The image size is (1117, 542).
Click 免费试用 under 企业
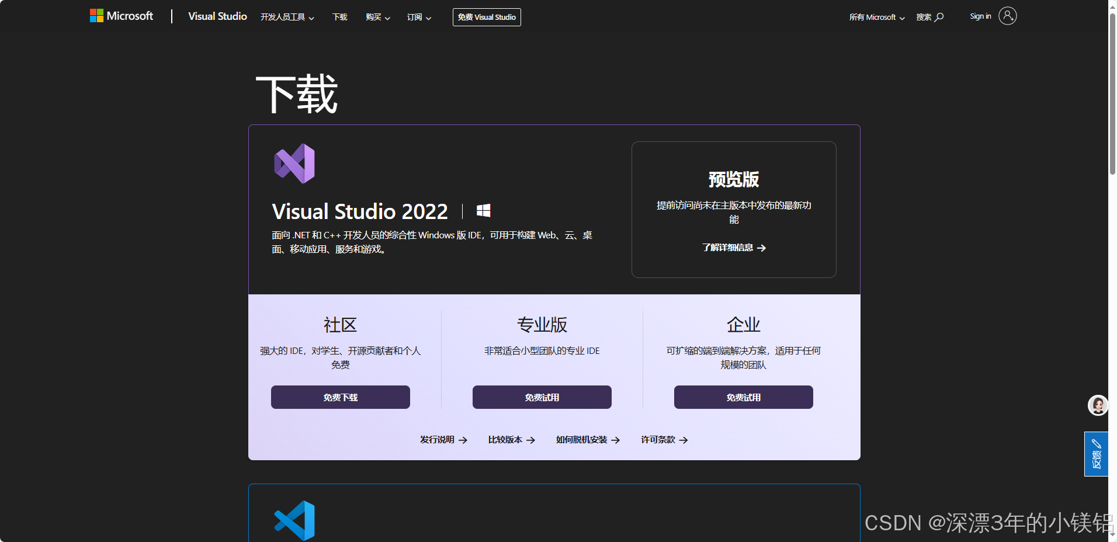pyautogui.click(x=744, y=397)
